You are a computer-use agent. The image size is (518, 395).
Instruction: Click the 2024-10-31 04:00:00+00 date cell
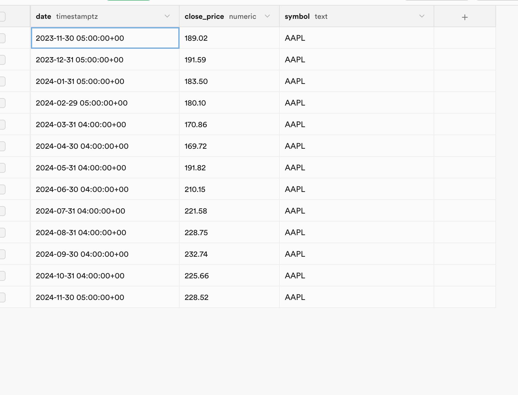[105, 276]
